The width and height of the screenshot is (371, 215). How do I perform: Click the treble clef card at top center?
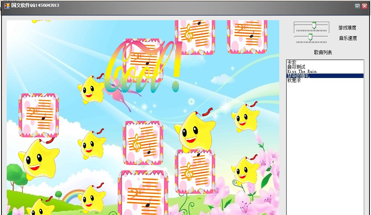coord(195,37)
